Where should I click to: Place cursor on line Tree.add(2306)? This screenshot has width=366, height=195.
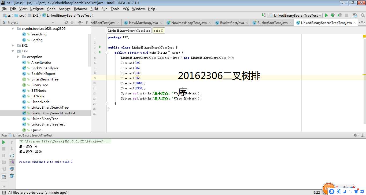133,88
